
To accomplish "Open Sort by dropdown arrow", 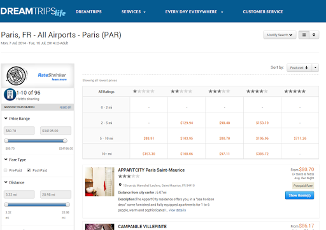I will point(315,68).
